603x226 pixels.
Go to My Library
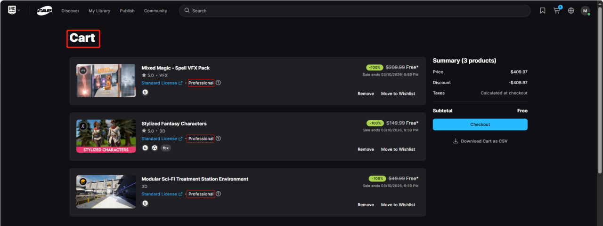pyautogui.click(x=99, y=11)
